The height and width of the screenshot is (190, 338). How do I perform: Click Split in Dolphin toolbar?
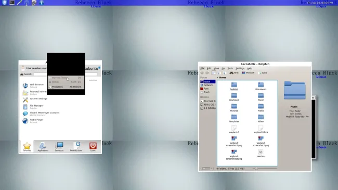(x=262, y=73)
